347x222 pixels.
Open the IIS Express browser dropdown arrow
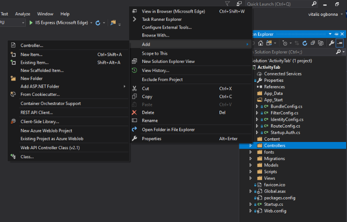91,23
